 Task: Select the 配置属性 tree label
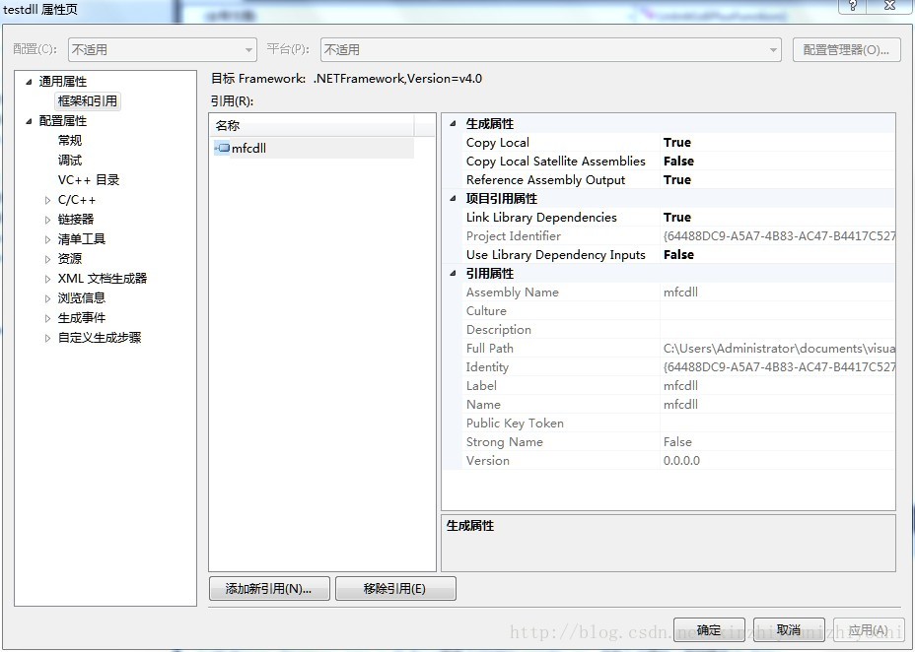point(63,121)
